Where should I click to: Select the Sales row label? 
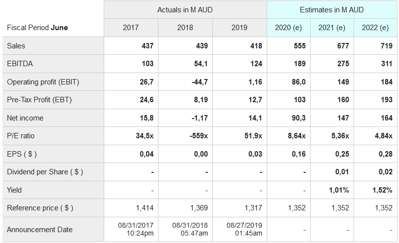click(16, 46)
